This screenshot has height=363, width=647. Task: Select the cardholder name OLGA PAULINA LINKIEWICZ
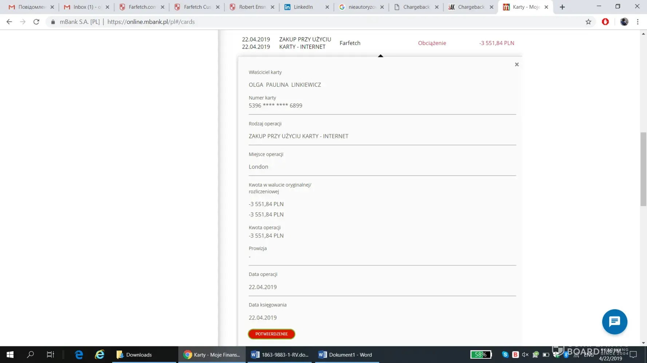click(285, 85)
